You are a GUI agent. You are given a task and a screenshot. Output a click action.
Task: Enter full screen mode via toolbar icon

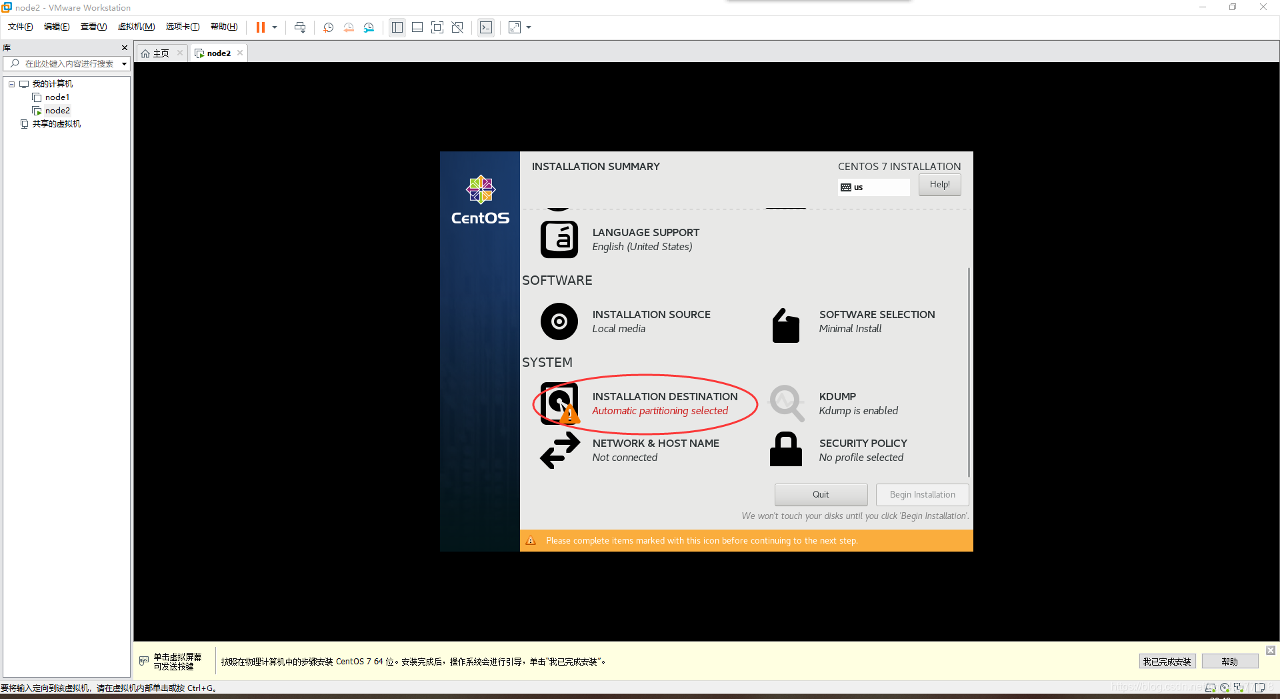[x=437, y=27]
